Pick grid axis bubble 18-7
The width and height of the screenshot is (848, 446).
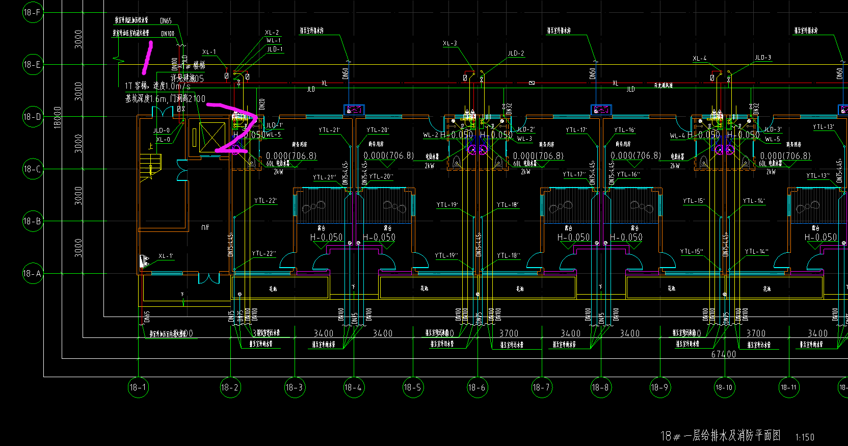[542, 387]
